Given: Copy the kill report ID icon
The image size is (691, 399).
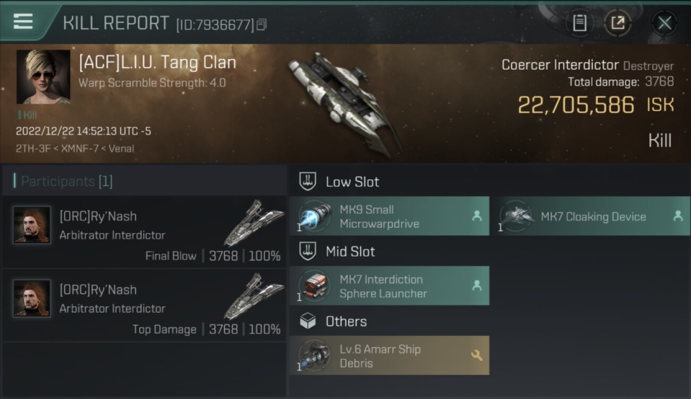Looking at the screenshot, I should click(x=261, y=24).
